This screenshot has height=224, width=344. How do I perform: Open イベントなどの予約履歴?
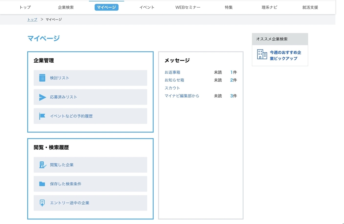[90, 116]
